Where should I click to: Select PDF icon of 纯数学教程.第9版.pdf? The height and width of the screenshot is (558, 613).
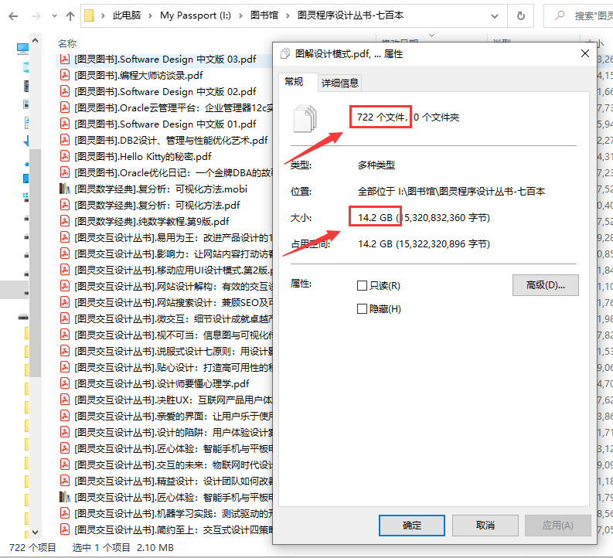tap(64, 222)
